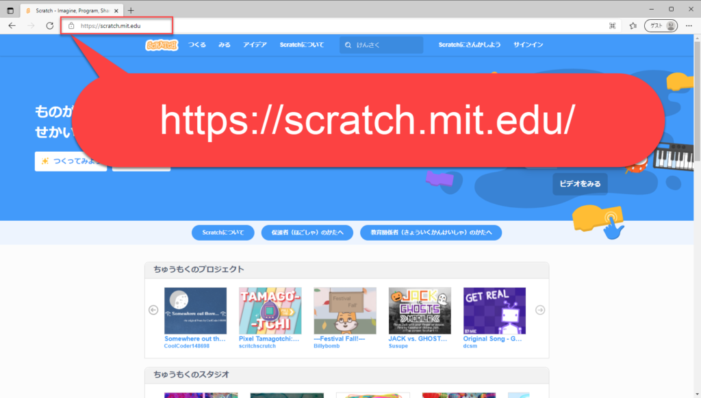This screenshot has height=398, width=701.
Task: Click the browser back arrow
Action: [12, 26]
